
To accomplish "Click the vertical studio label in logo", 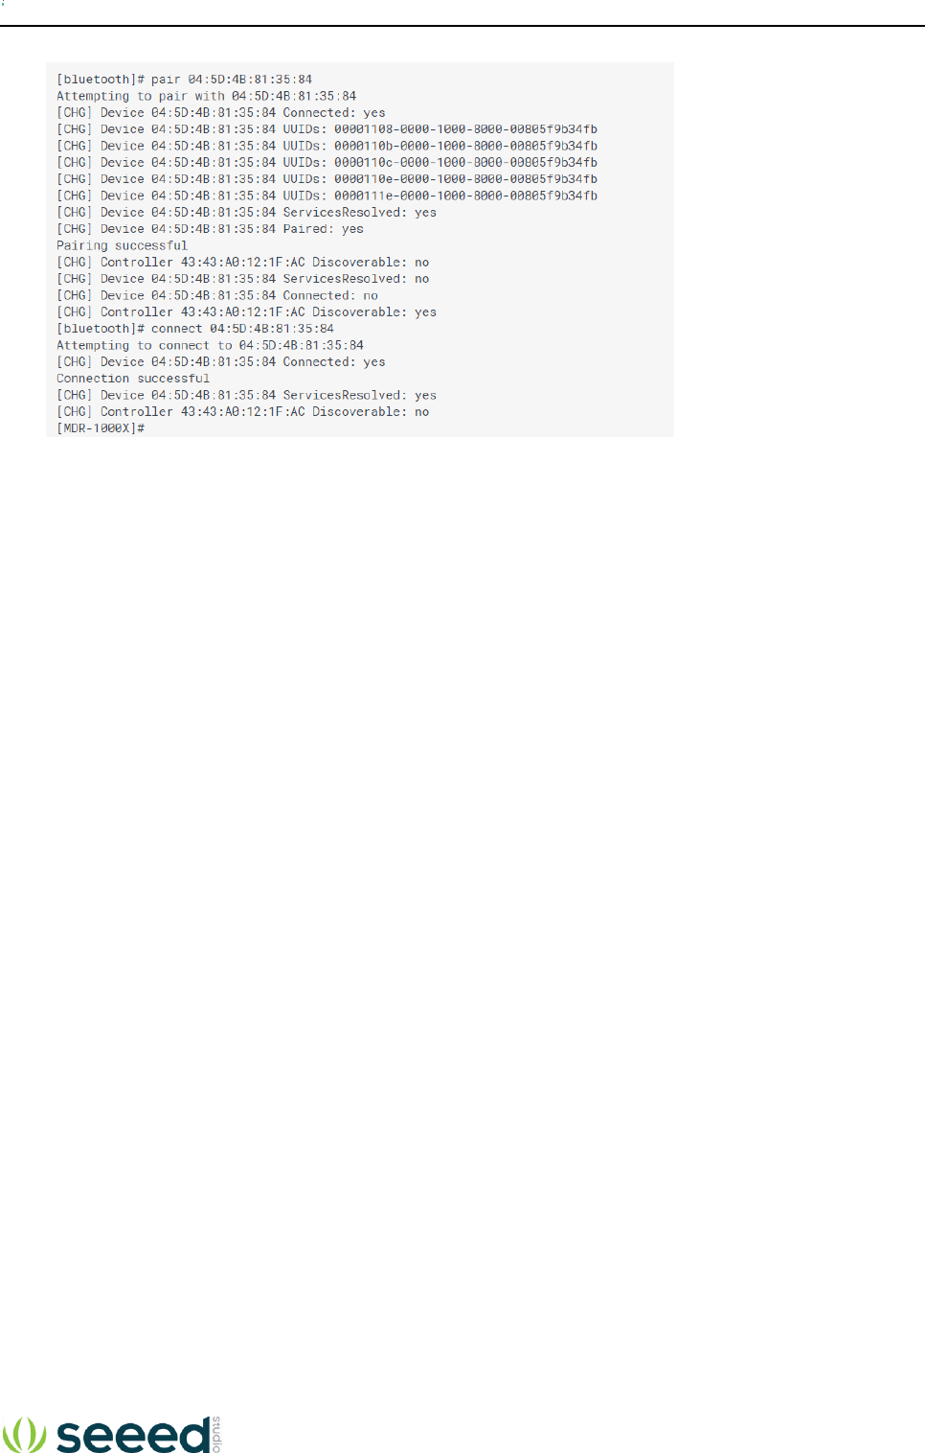I will point(216,1434).
